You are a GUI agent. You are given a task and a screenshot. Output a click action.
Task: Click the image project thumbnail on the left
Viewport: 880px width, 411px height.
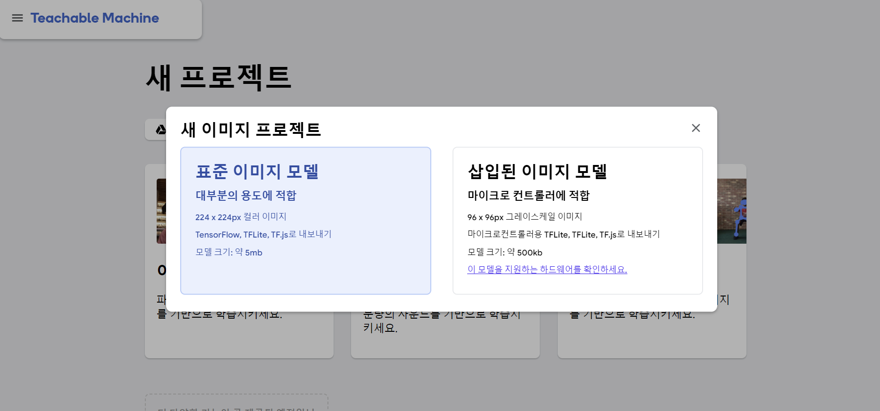pyautogui.click(x=161, y=211)
